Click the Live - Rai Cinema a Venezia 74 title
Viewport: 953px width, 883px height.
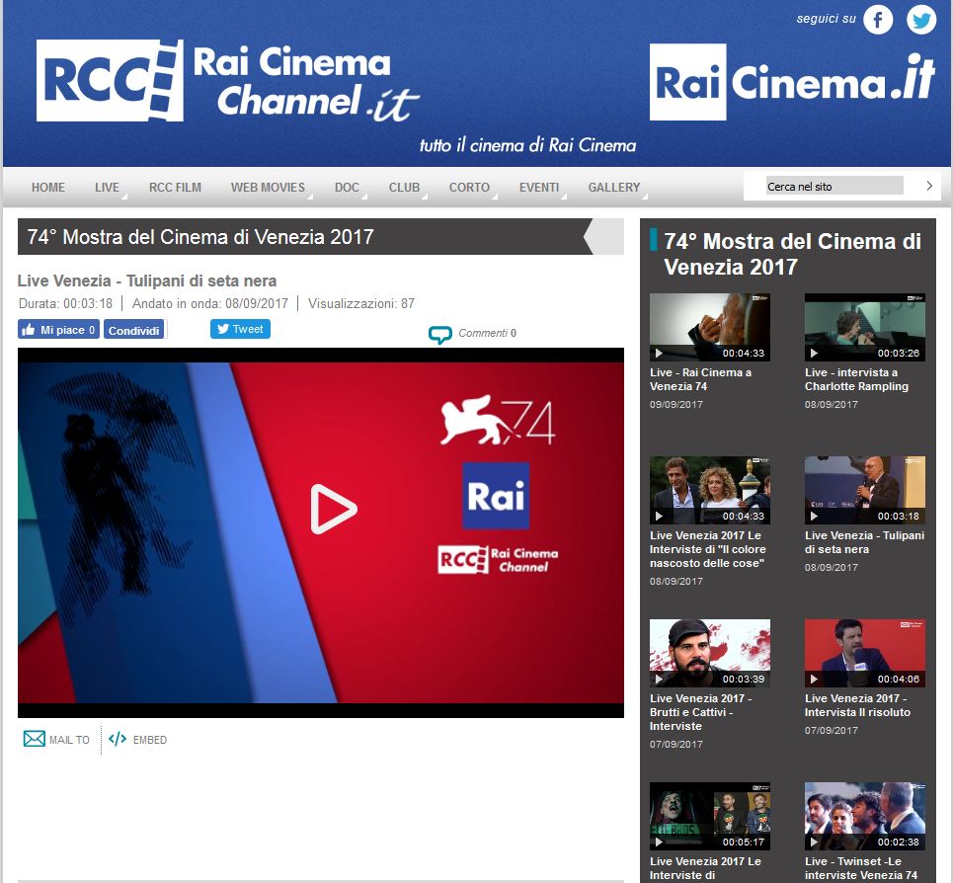(701, 379)
